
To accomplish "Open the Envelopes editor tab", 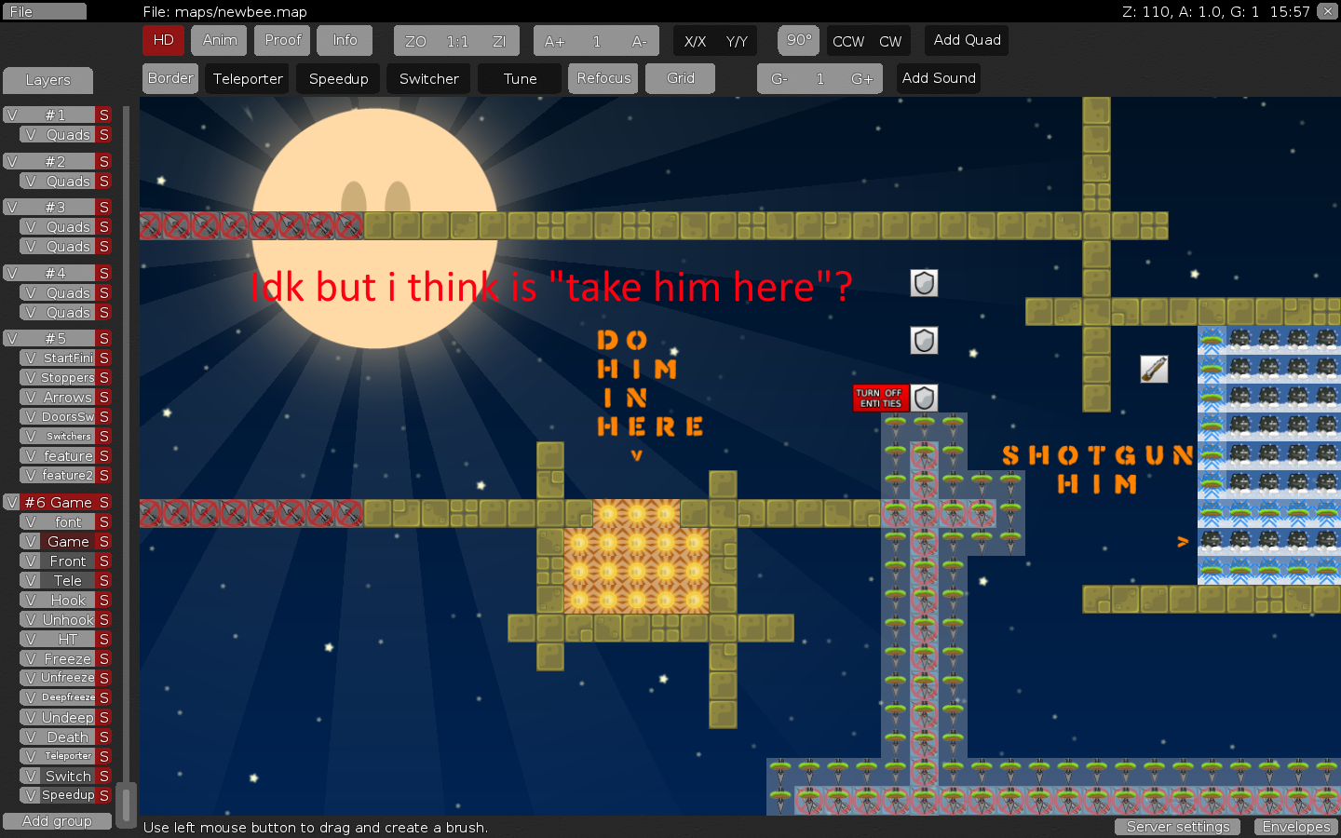I will point(1295,827).
